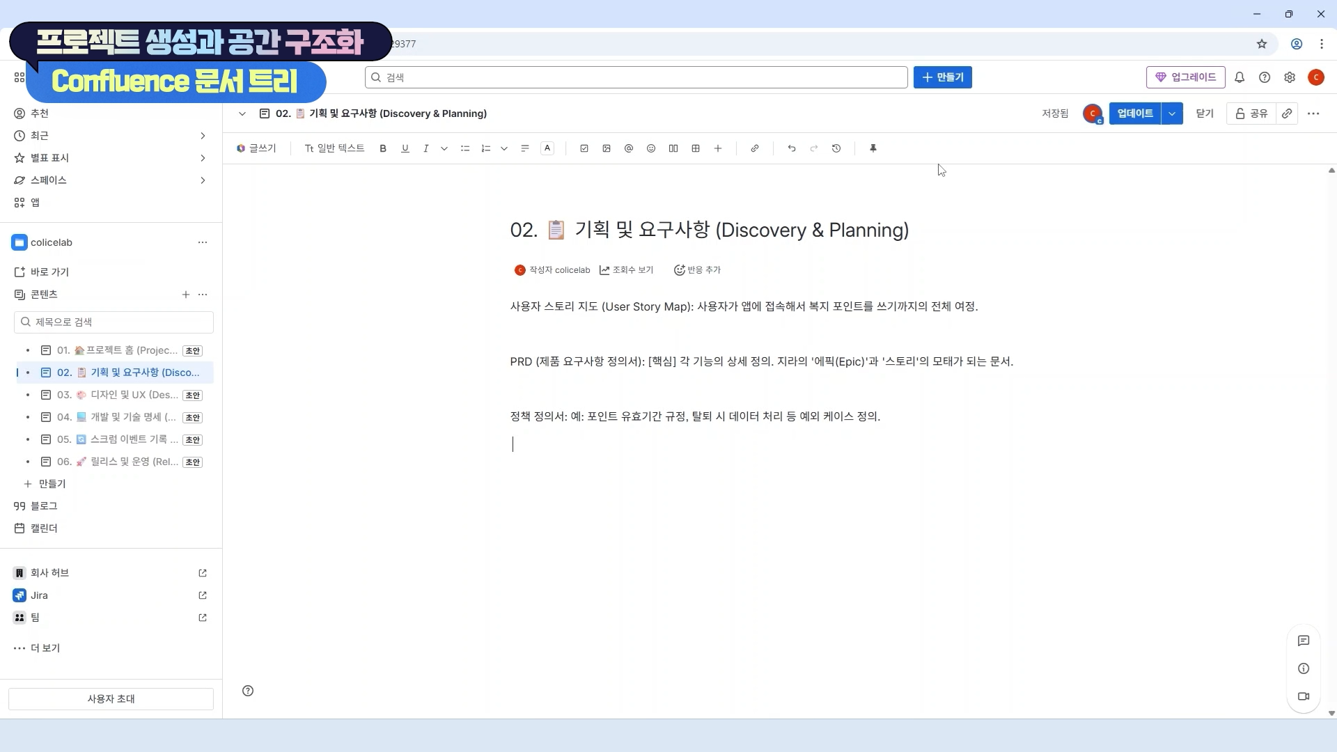This screenshot has height=752, width=1337.
Task: Toggle italic formatting
Action: pyautogui.click(x=426, y=148)
